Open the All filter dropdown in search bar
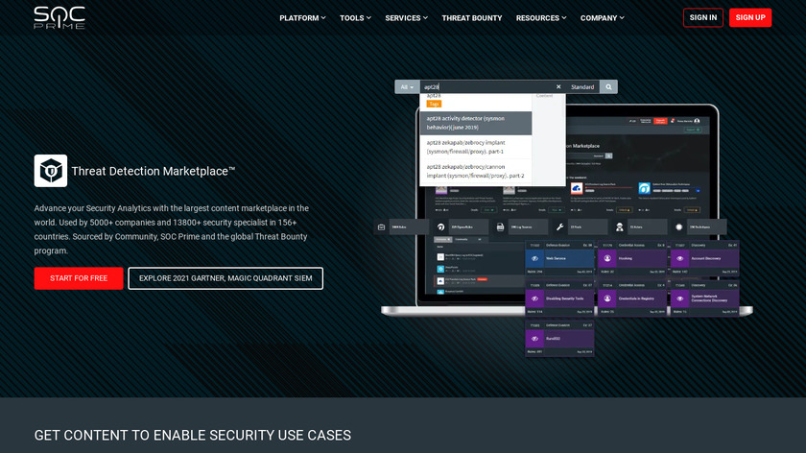Viewport: 806px width, 453px height. pyautogui.click(x=407, y=87)
